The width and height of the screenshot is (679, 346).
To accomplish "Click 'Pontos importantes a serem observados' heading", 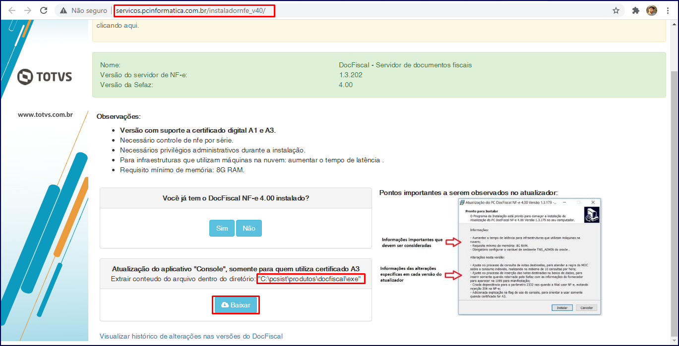I will [469, 193].
